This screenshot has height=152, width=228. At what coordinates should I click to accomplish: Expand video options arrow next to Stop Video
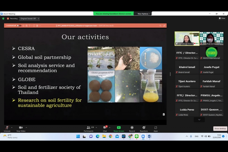click(26, 127)
